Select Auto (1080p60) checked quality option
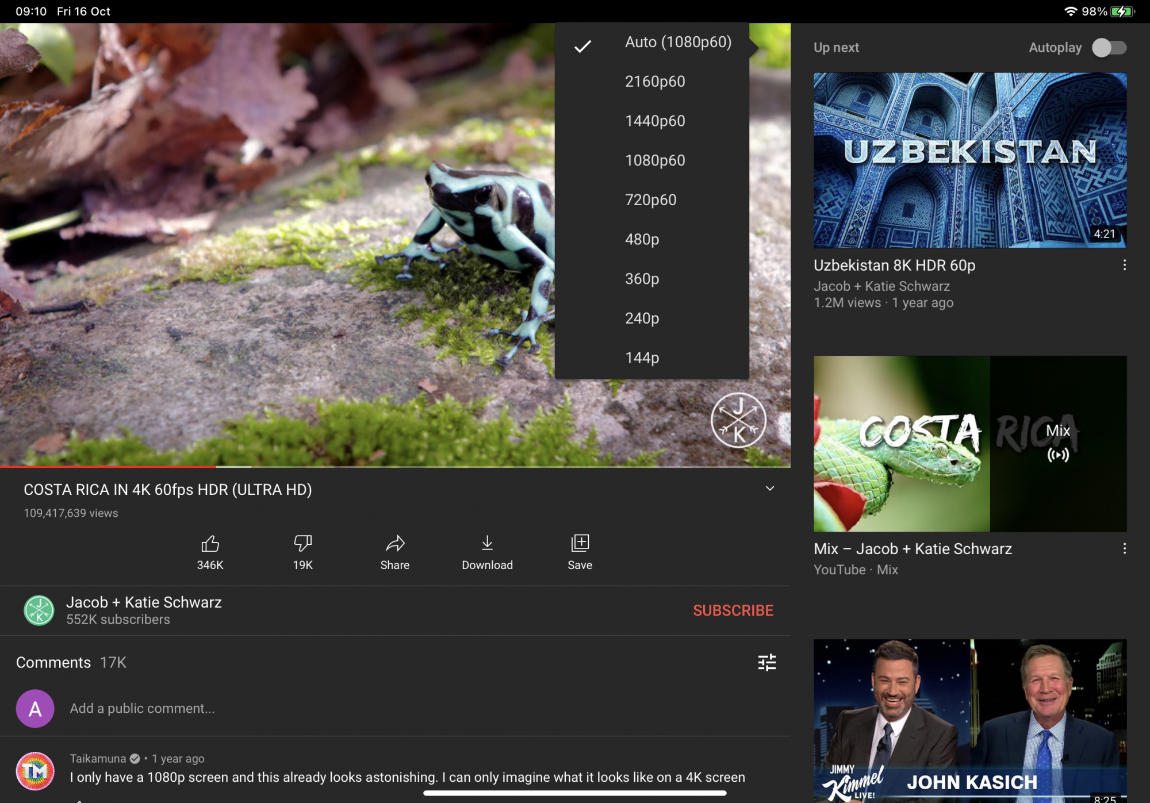 [x=677, y=43]
